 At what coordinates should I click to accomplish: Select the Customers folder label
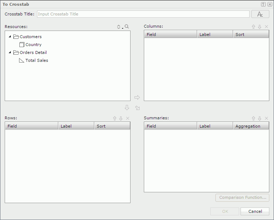pyautogui.click(x=31, y=37)
